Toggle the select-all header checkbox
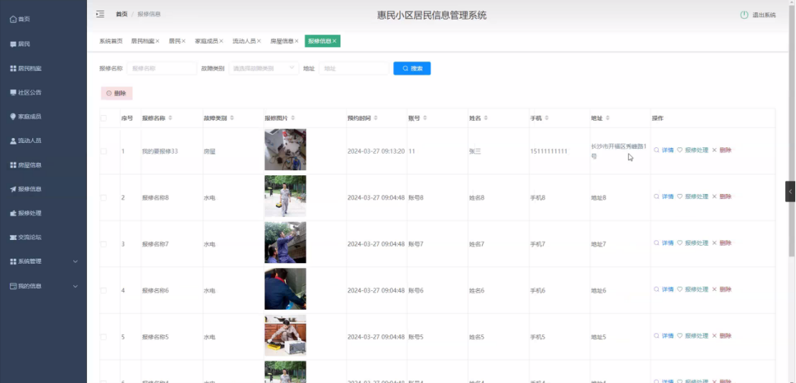 (x=103, y=118)
